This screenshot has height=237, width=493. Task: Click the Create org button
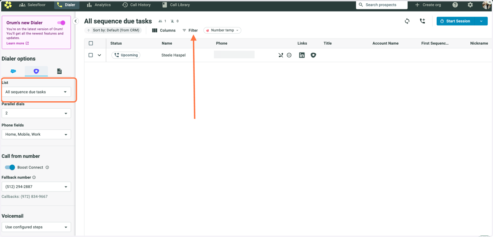coord(428,5)
